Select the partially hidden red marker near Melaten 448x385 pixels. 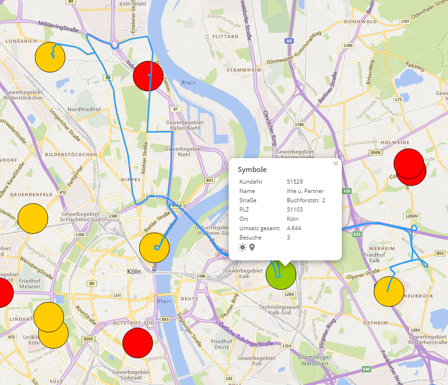(4, 292)
